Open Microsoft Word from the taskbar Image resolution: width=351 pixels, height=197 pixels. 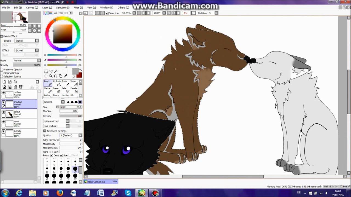point(101,193)
